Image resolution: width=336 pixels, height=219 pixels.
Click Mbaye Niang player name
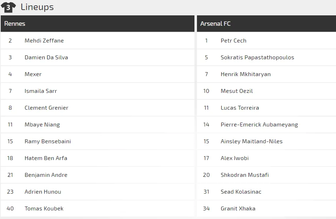42,125
